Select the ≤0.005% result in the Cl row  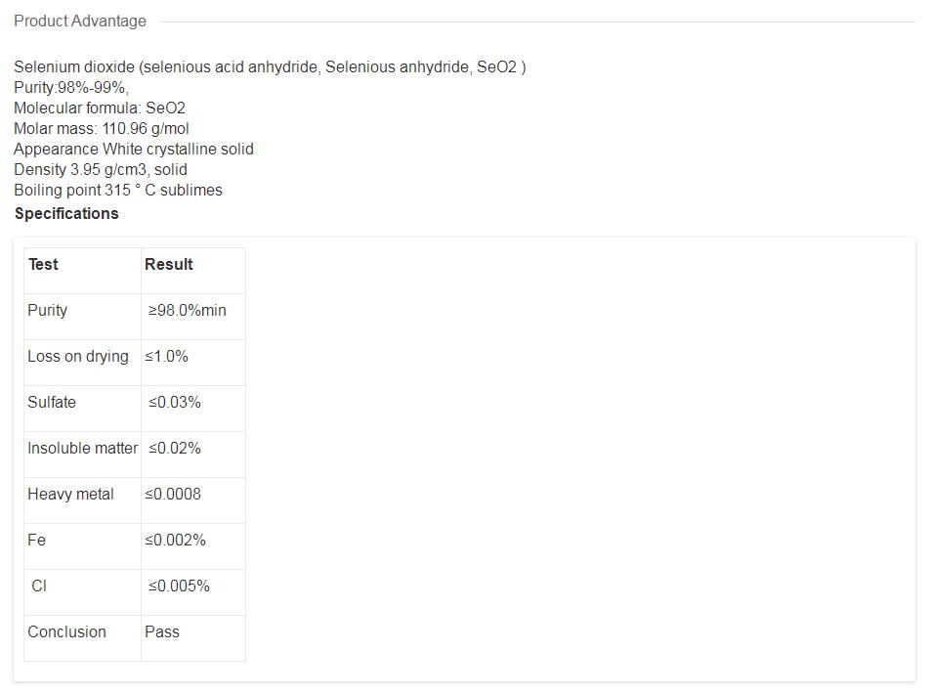(x=179, y=586)
